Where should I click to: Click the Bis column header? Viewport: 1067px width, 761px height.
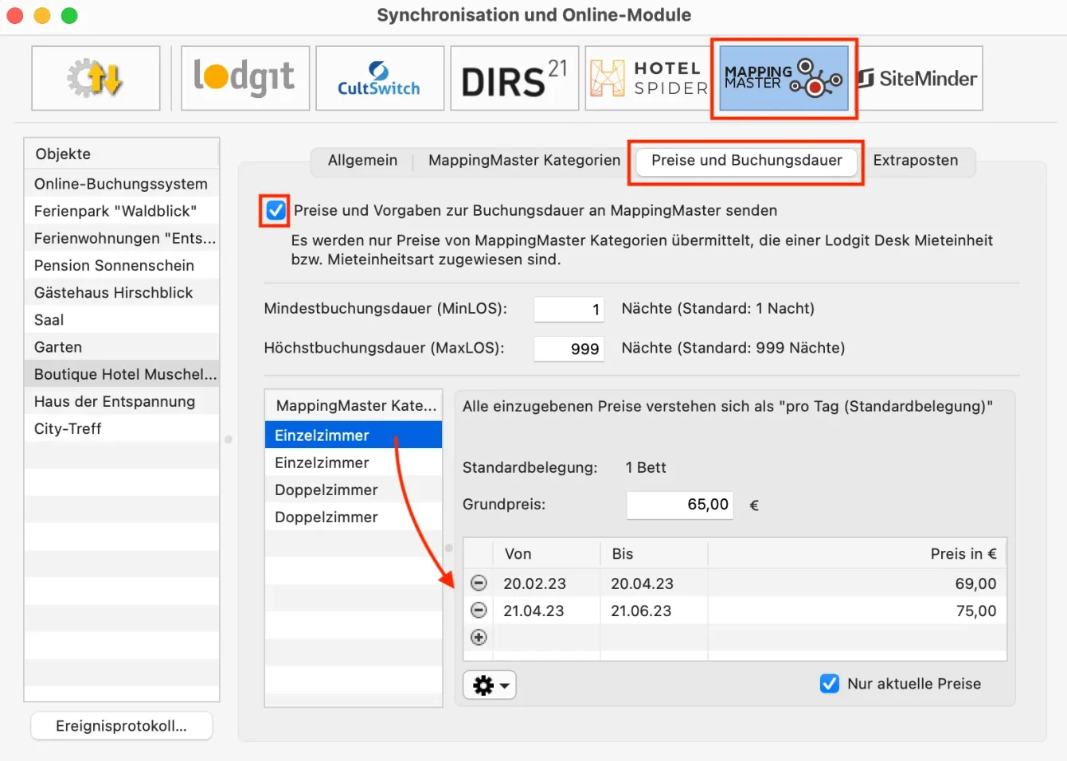pos(654,554)
